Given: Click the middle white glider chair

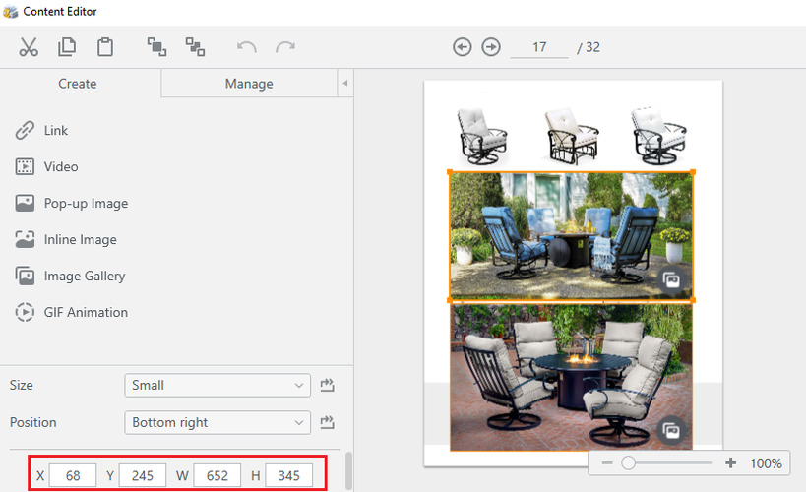Looking at the screenshot, I should click(x=572, y=137).
